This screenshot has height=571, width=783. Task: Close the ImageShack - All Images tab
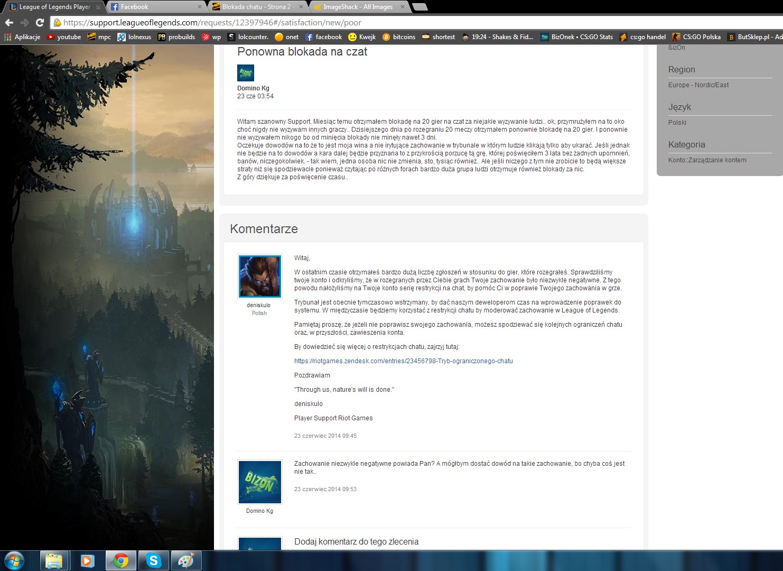coord(402,7)
